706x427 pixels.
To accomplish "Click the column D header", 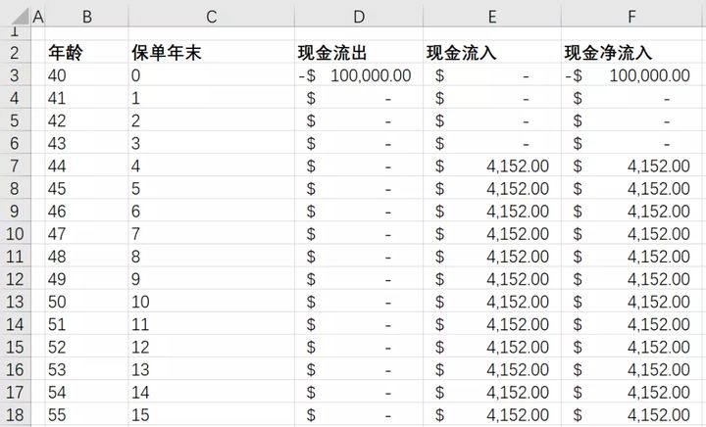I will (x=358, y=17).
